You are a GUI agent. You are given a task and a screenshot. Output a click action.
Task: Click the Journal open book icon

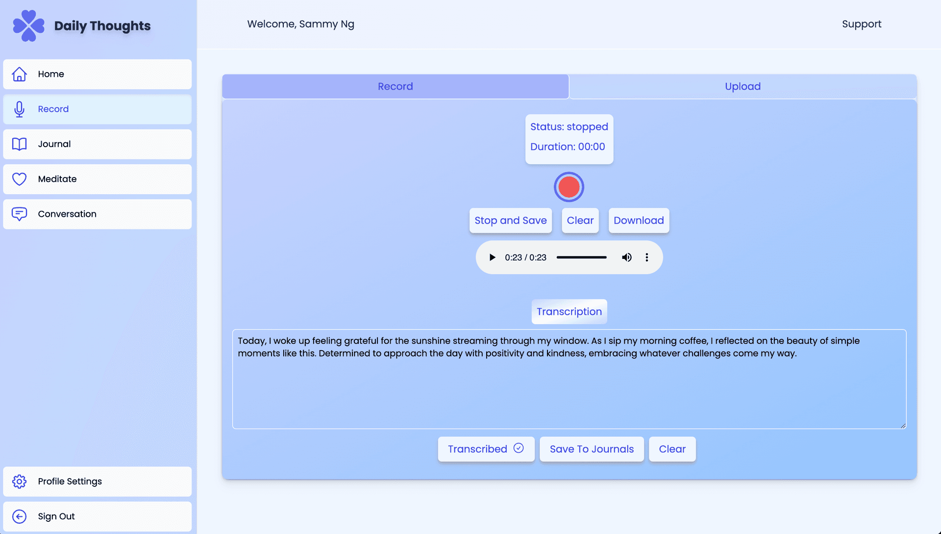(x=19, y=144)
